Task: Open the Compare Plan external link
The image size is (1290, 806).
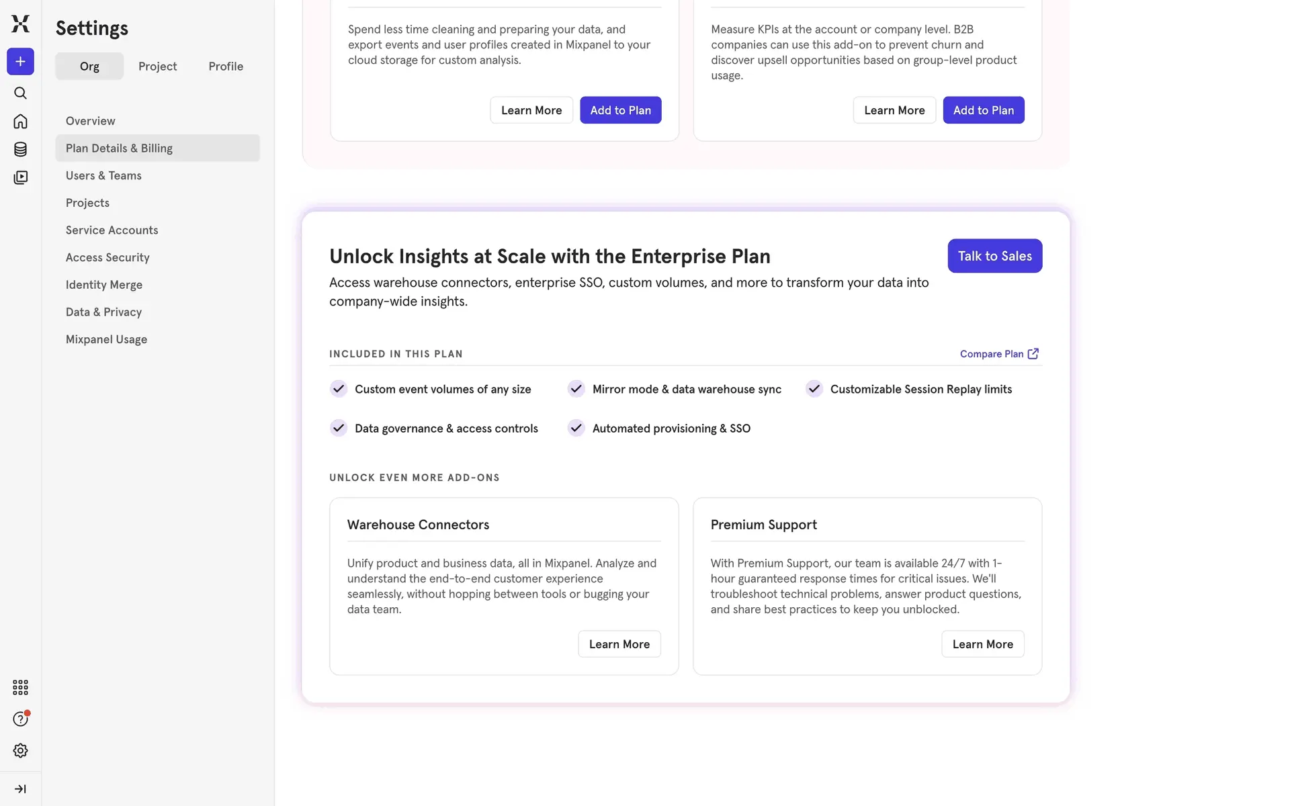Action: coord(998,354)
